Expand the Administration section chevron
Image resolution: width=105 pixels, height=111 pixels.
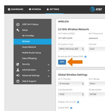click(x=49, y=70)
